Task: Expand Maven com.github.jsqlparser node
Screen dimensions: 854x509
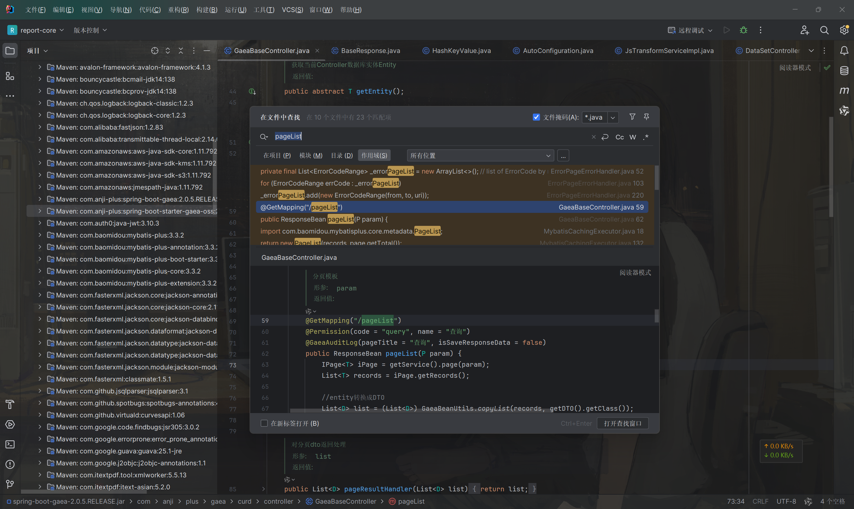Action: click(x=40, y=391)
